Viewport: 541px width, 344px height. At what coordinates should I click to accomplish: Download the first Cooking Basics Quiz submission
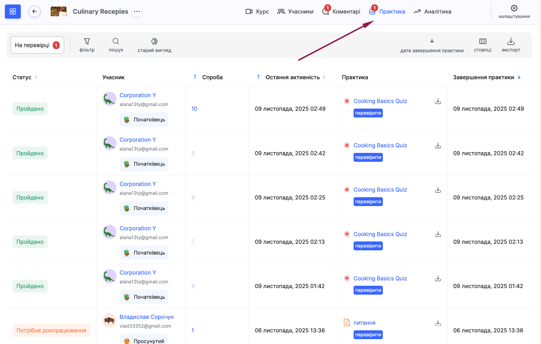click(438, 101)
